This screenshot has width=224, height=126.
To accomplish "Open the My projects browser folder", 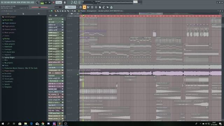I will (x=7, y=63).
